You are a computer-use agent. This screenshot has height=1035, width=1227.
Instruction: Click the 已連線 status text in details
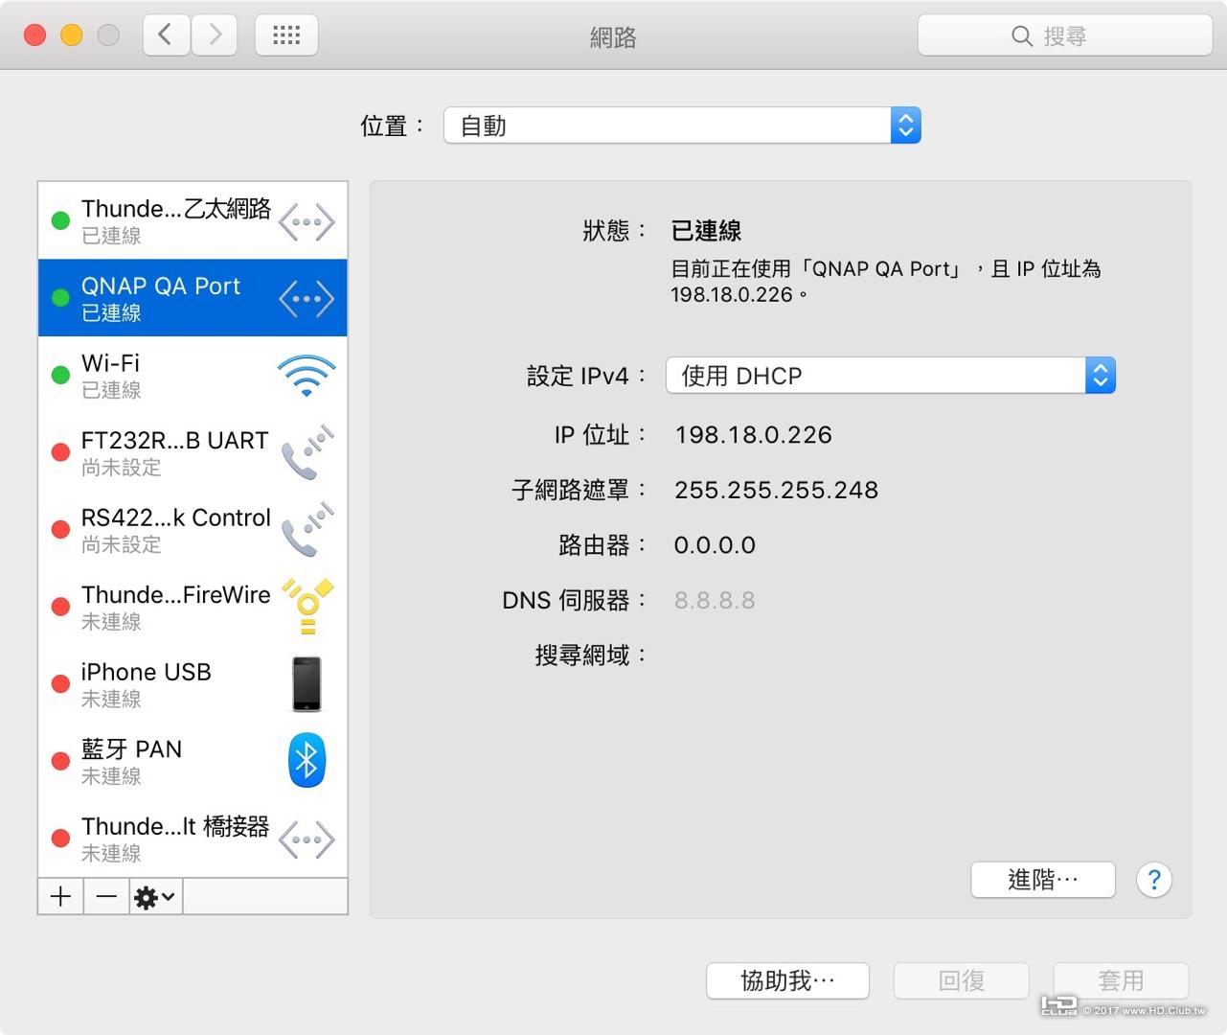pos(706,231)
